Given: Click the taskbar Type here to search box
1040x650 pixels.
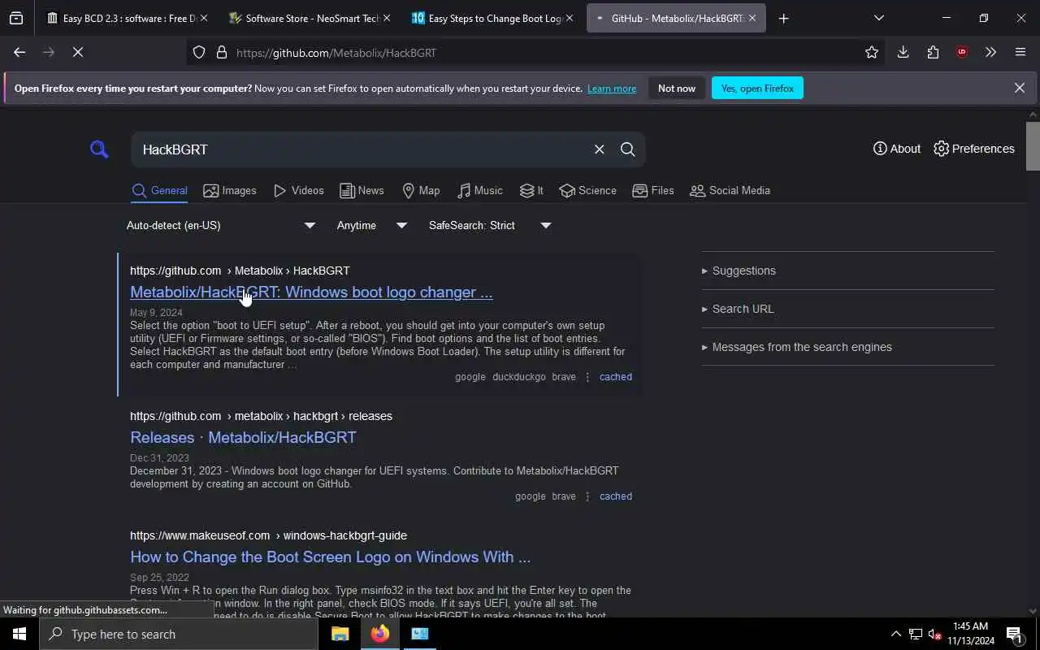Looking at the screenshot, I should [x=179, y=634].
